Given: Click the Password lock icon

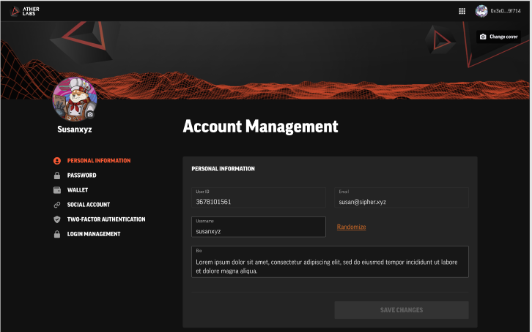Looking at the screenshot, I should click(x=57, y=176).
